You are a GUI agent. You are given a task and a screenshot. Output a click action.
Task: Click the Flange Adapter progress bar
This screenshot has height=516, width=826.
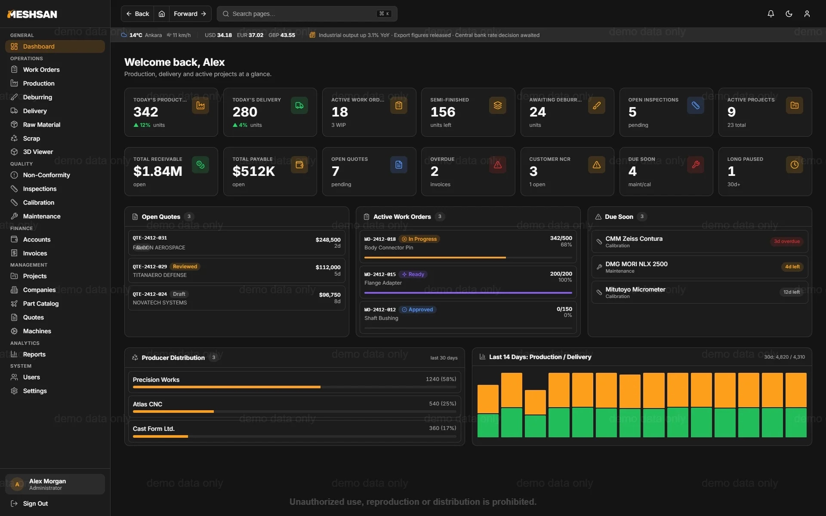pos(468,293)
